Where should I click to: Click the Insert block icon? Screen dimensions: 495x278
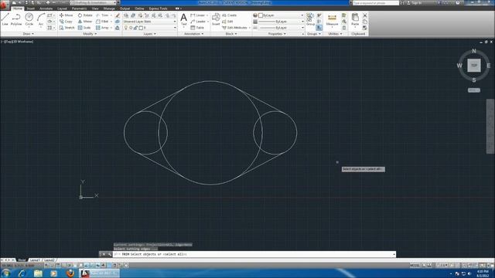[216, 19]
